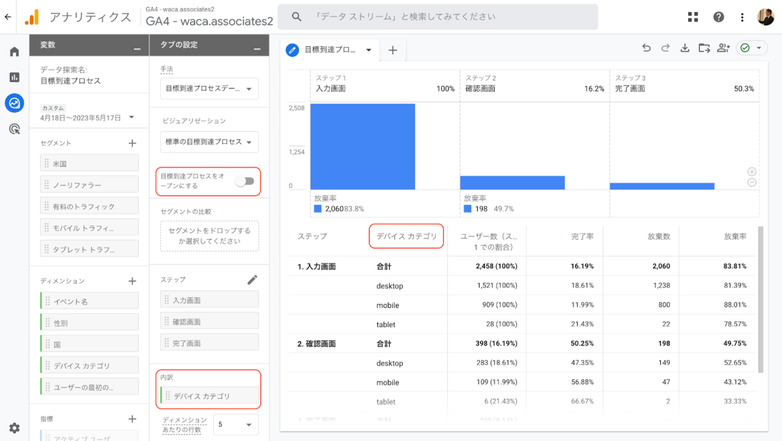782x441 pixels.
Task: Open the 手法 technique dropdown
Action: click(209, 89)
